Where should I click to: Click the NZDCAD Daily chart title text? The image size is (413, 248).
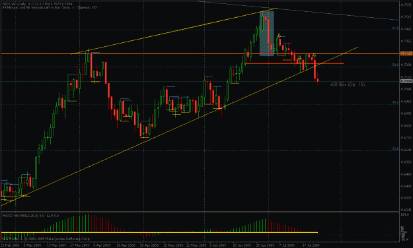click(38, 4)
